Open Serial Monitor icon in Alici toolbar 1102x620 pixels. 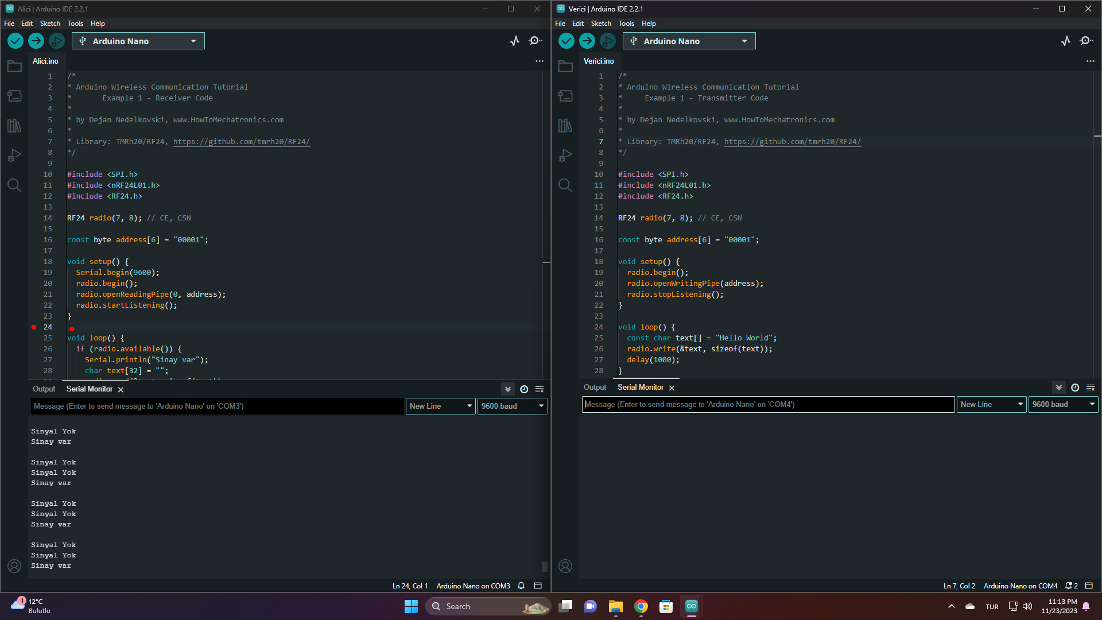click(536, 41)
